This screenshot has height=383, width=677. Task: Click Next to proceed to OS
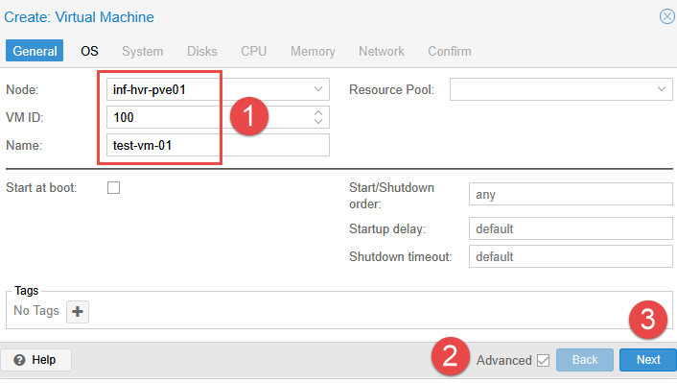tap(648, 360)
